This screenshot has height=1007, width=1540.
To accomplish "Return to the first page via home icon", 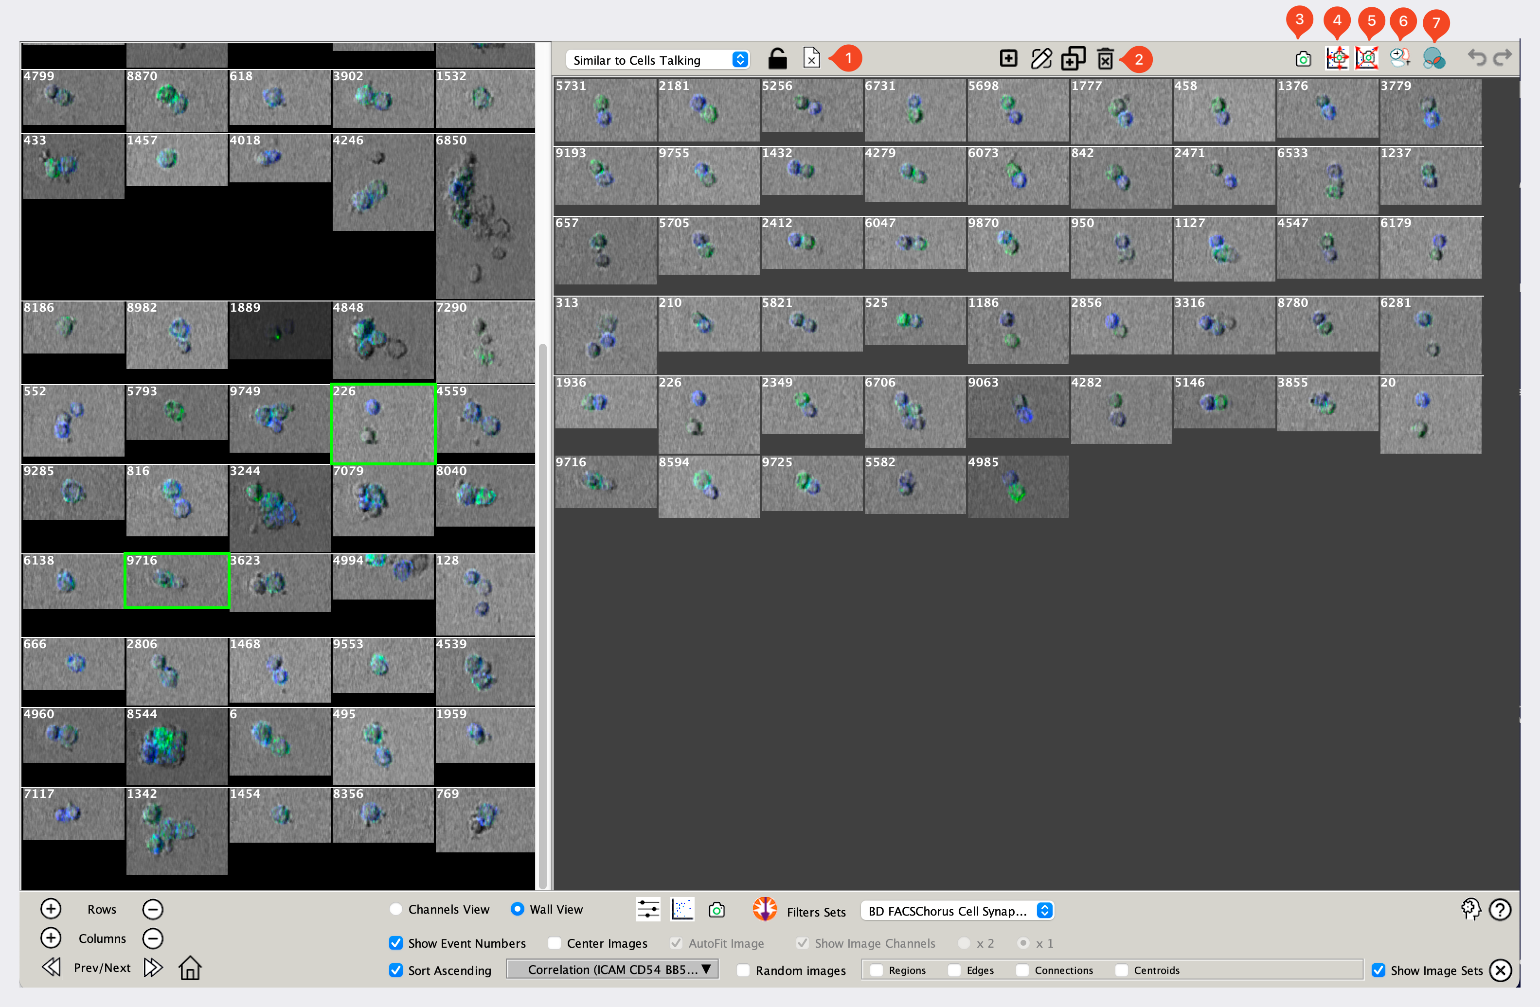I will 190,968.
